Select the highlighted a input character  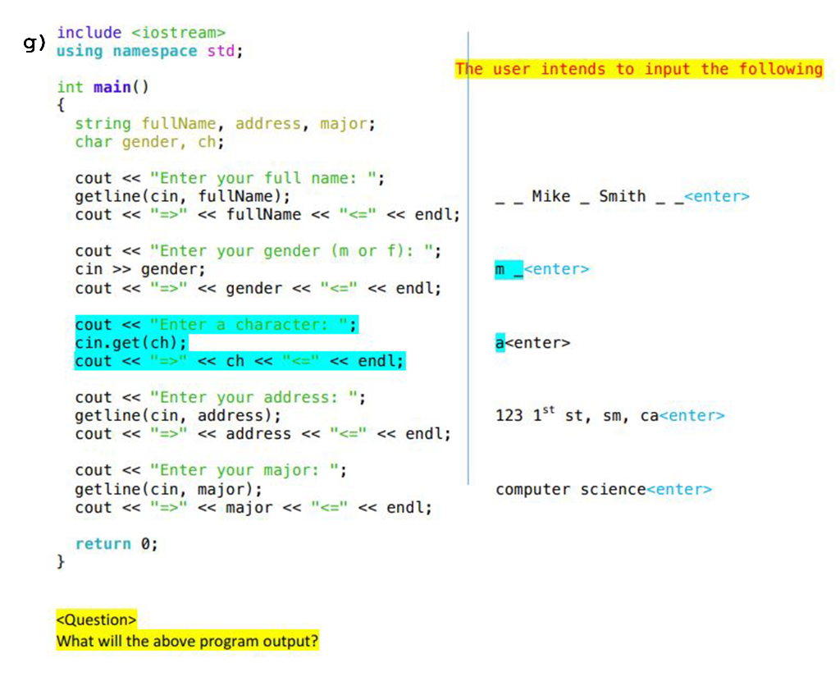pos(498,342)
